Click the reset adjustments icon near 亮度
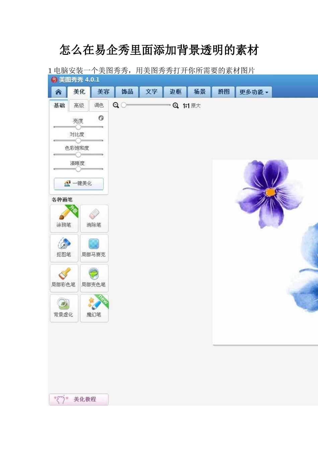Viewport: 318px width, 449px height. point(101,118)
